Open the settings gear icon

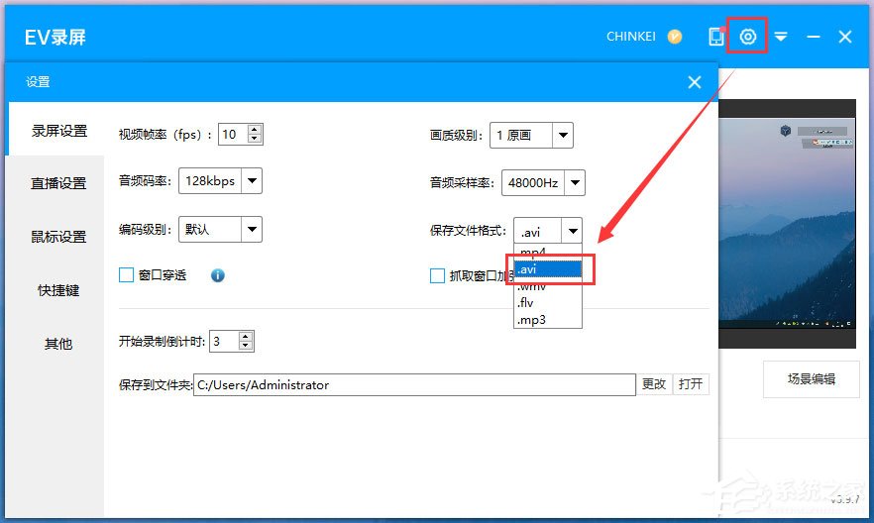(747, 37)
